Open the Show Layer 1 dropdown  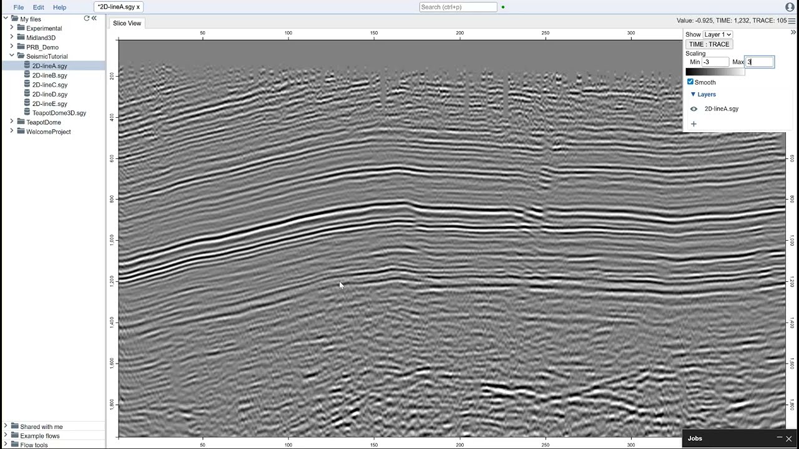(x=717, y=34)
